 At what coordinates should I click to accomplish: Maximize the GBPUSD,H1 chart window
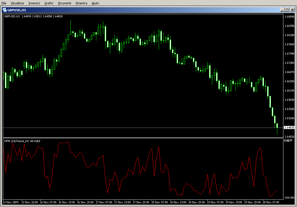coord(287,10)
